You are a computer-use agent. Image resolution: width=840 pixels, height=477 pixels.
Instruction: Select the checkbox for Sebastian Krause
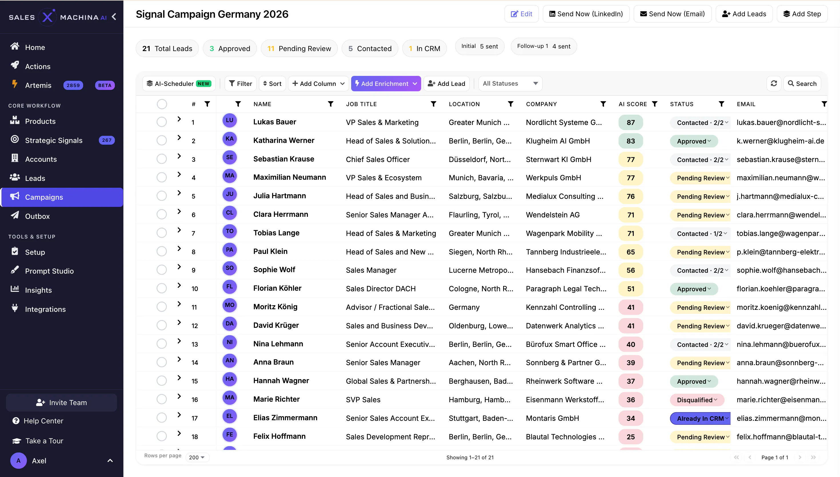[162, 159]
